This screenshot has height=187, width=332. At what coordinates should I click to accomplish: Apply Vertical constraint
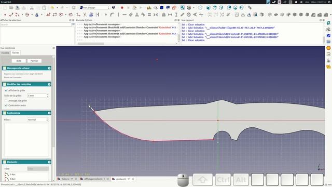pos(118,15)
